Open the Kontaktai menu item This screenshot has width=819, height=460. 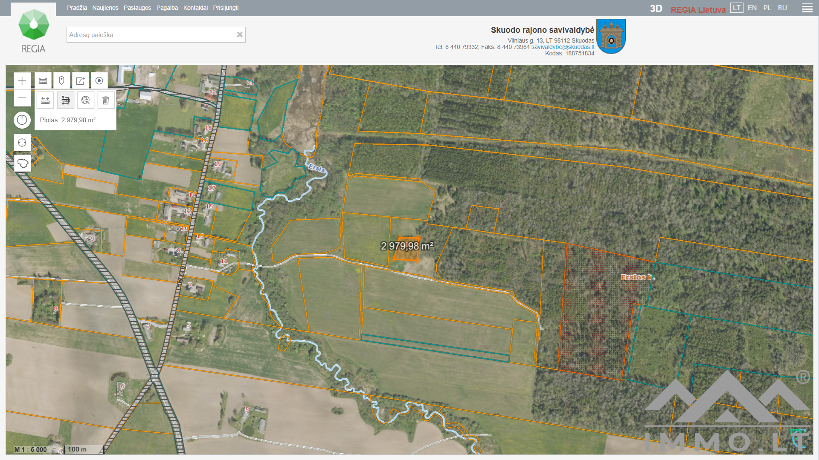[x=195, y=8]
